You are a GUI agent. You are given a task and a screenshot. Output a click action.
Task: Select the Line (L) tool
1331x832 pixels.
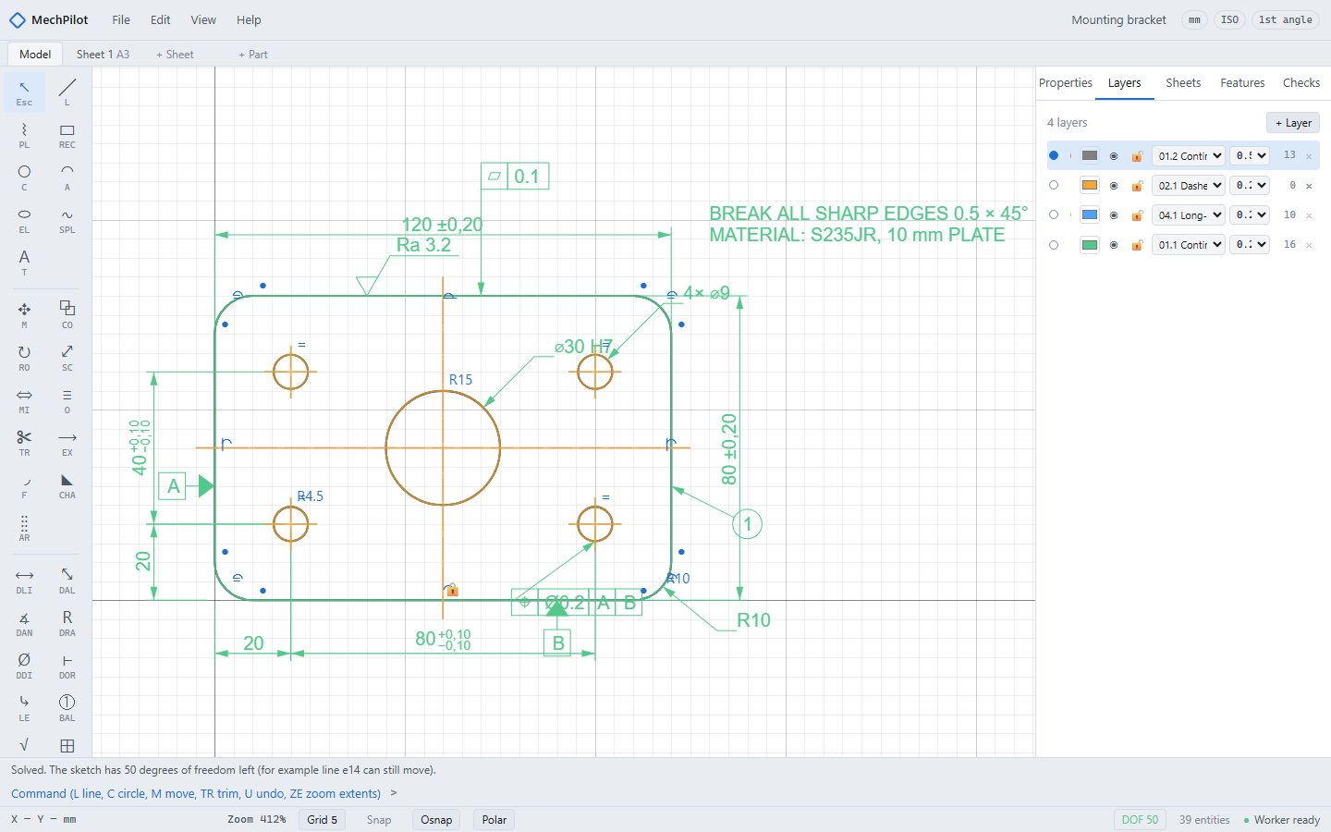click(x=67, y=92)
